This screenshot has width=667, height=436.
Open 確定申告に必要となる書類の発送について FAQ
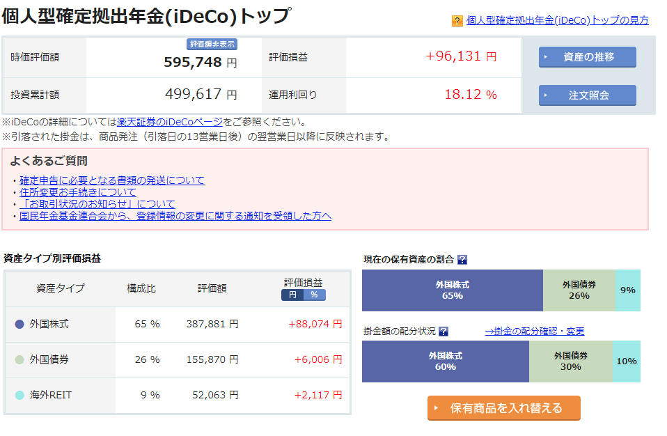[x=112, y=180]
